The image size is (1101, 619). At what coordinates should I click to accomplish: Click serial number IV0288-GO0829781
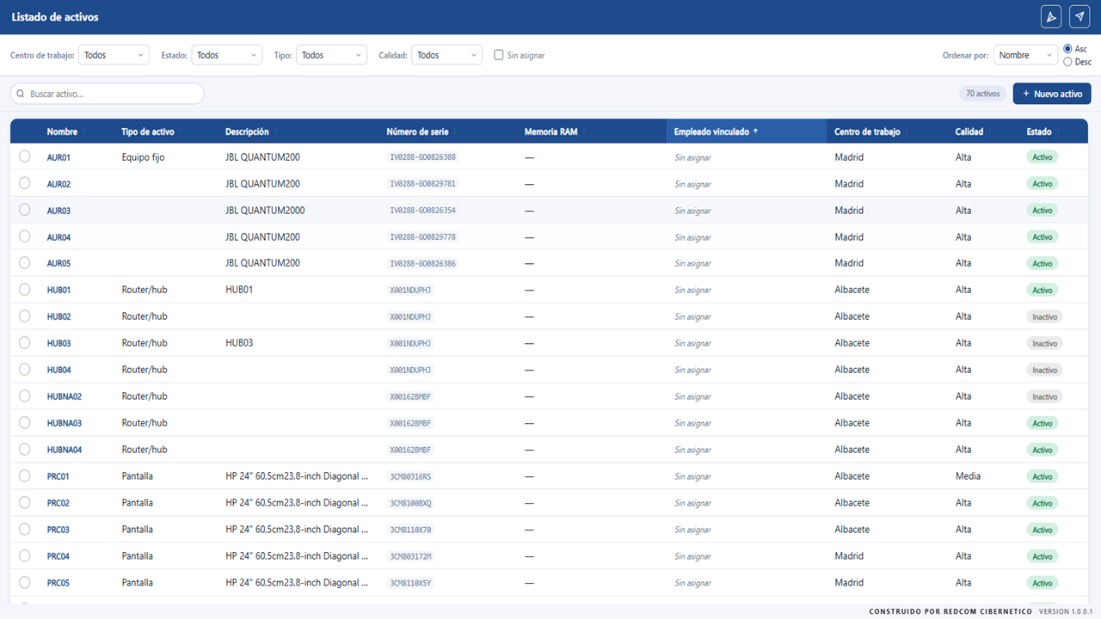(422, 184)
